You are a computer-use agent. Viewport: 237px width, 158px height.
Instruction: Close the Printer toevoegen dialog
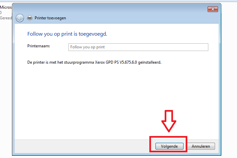[213, 9]
